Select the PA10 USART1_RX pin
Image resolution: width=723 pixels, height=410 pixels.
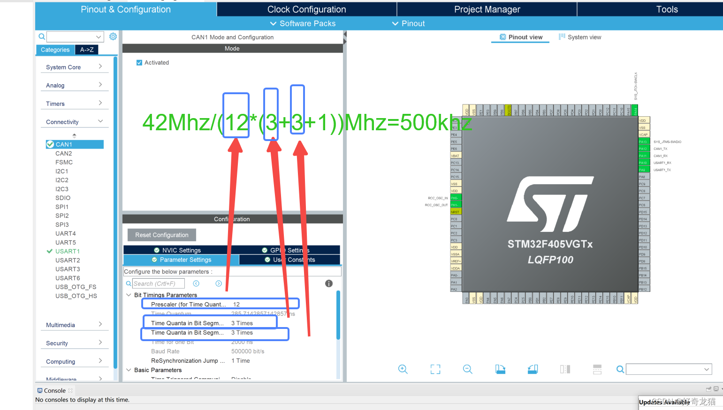point(644,163)
